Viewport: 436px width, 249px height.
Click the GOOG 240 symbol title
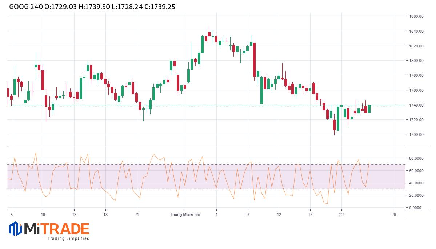pos(24,7)
